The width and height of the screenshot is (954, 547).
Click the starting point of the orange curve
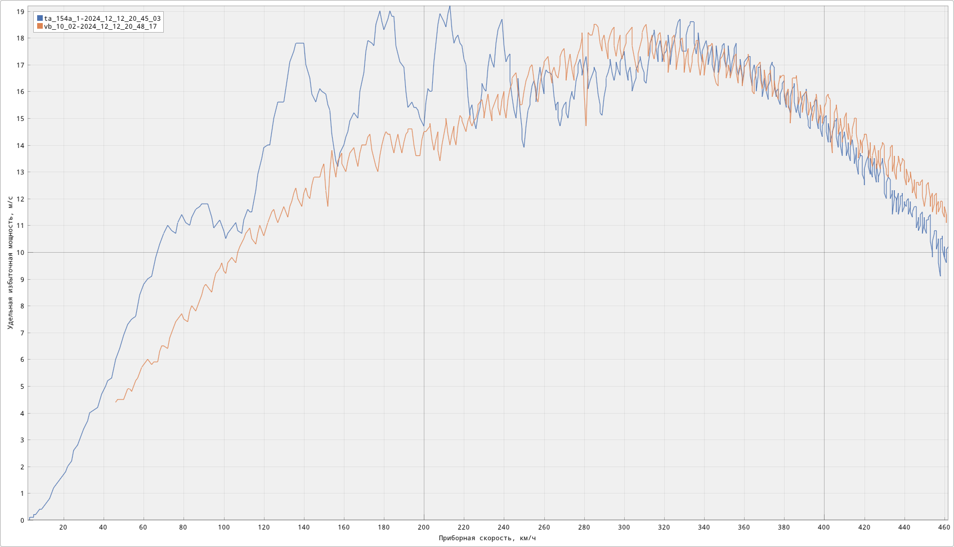pyautogui.click(x=116, y=402)
